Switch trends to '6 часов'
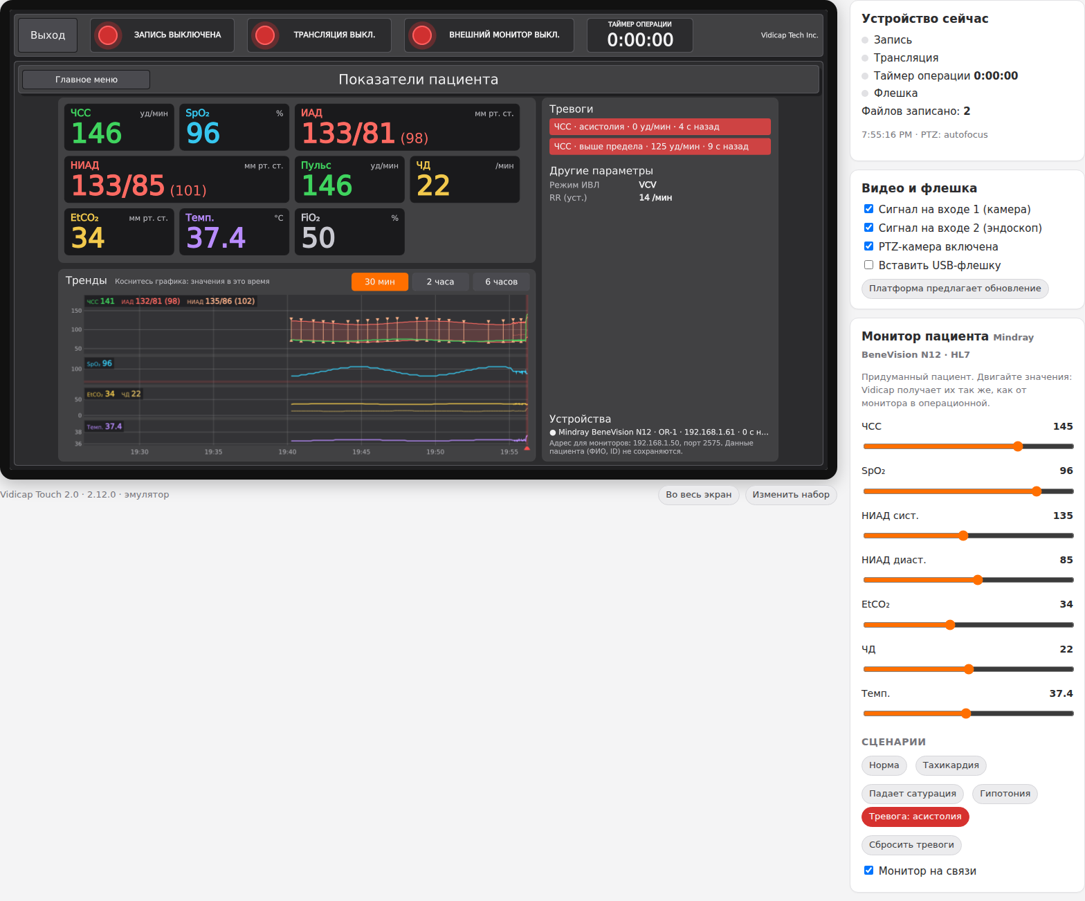The width and height of the screenshot is (1085, 901). (501, 282)
